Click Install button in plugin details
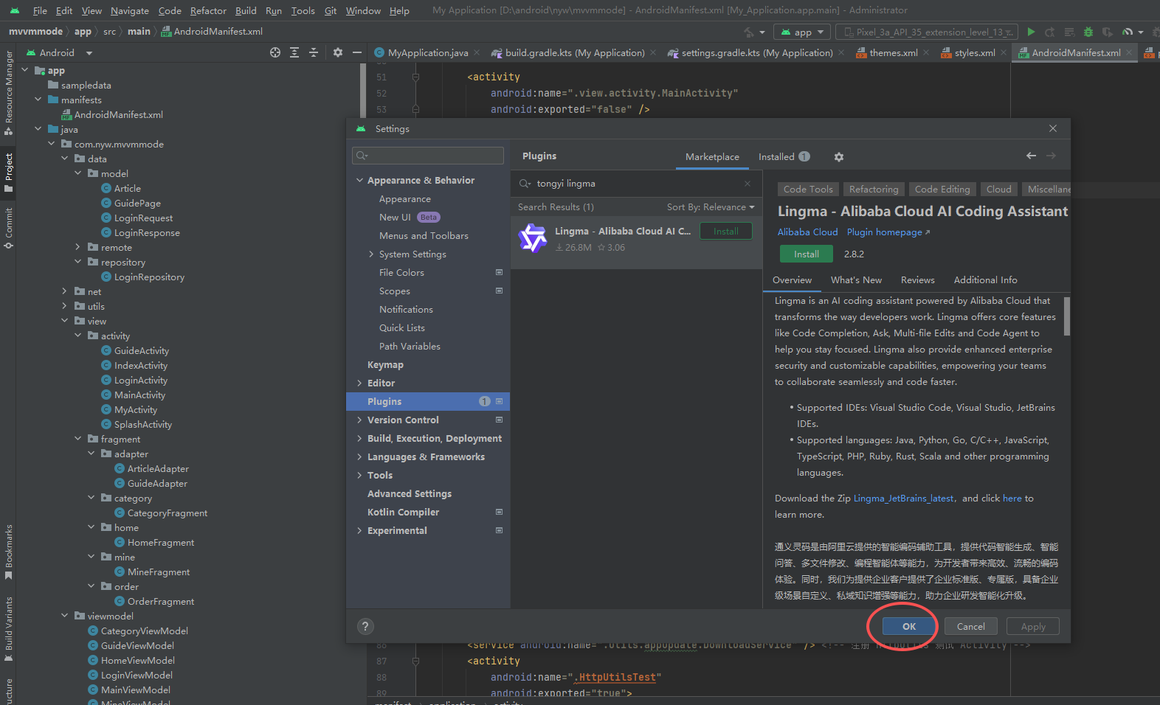The width and height of the screenshot is (1160, 705). coord(807,254)
